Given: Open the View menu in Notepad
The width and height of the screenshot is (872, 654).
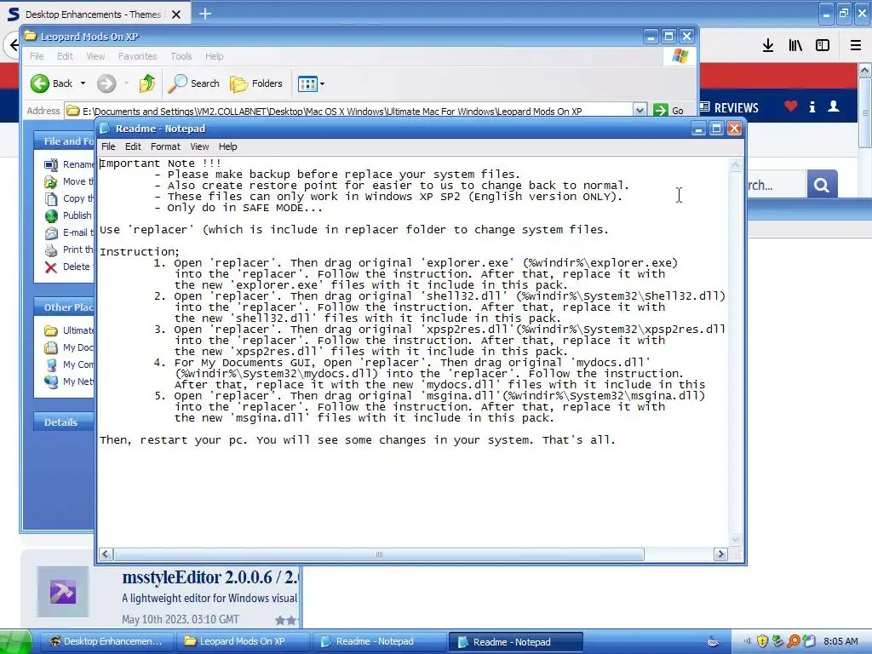Looking at the screenshot, I should [199, 146].
